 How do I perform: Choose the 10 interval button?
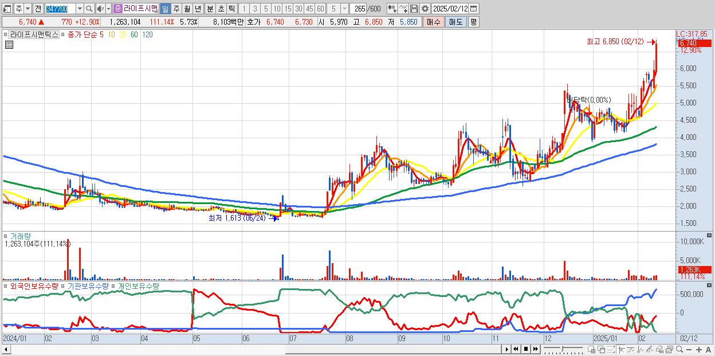(277, 9)
